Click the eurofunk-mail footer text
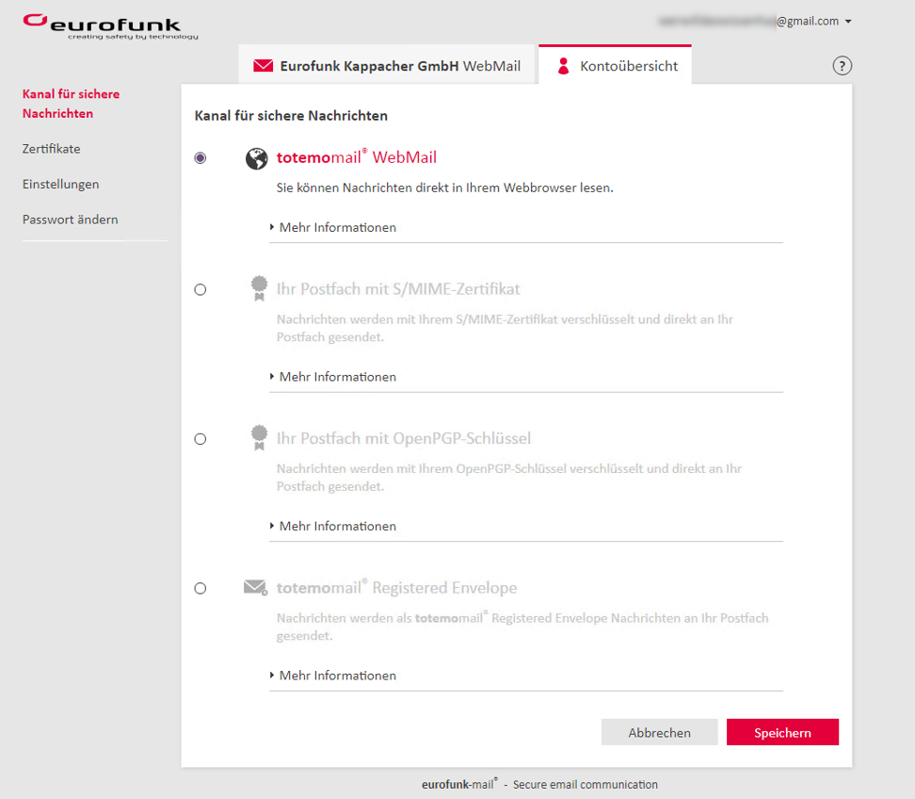 pos(539,785)
